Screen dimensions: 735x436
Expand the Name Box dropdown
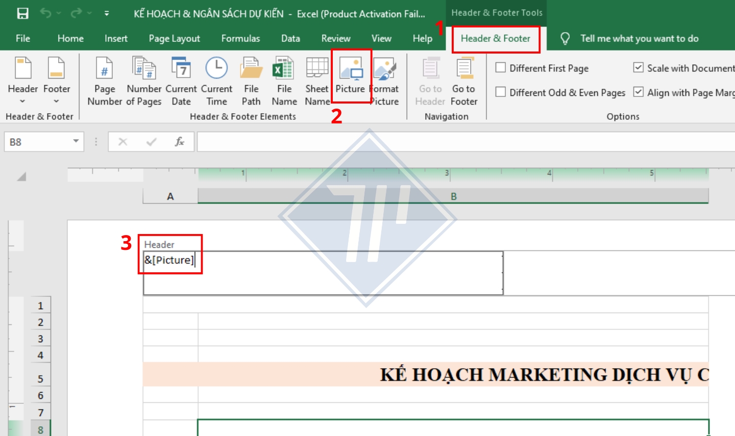pos(77,142)
